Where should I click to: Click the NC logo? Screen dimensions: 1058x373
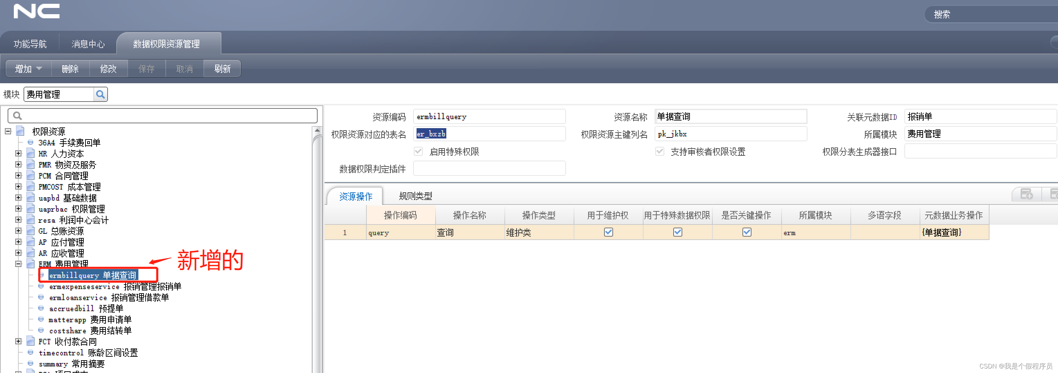[x=36, y=11]
